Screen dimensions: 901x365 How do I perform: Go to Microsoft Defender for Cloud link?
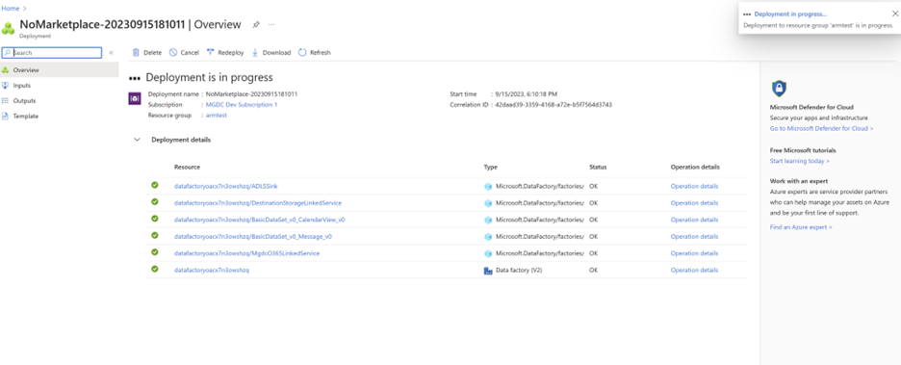(821, 128)
